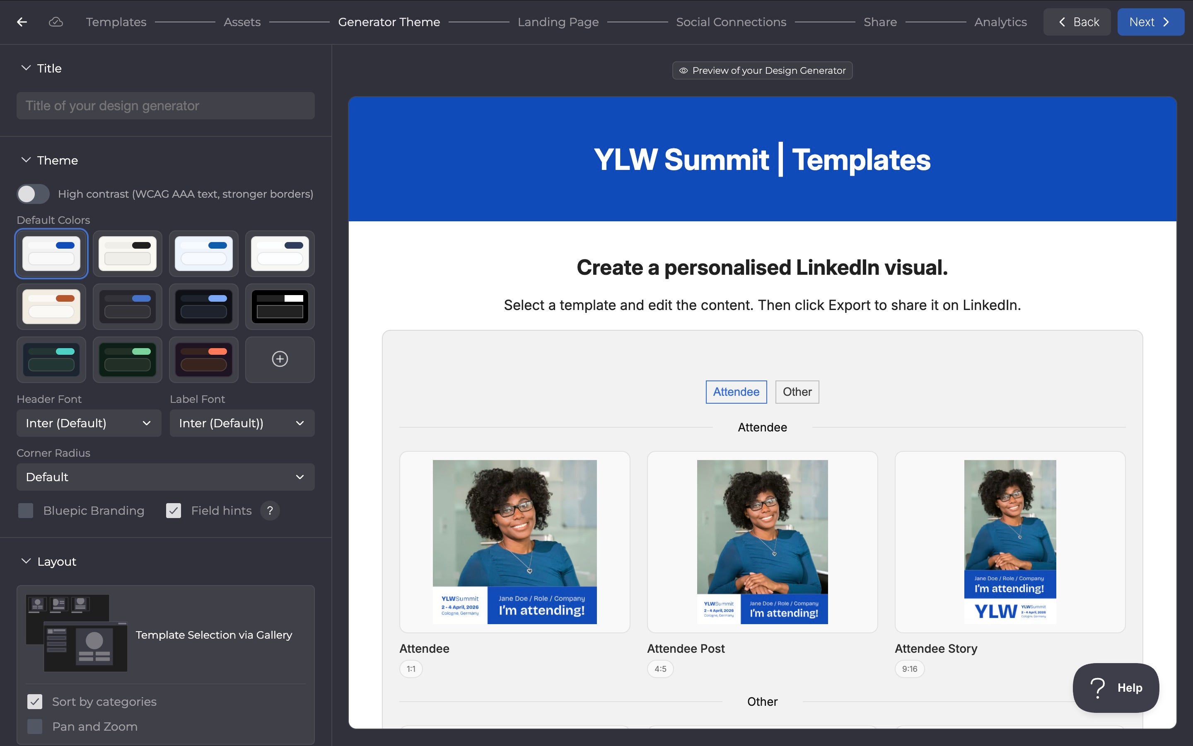Select the white and blue default theme swatch
1193x746 pixels.
tap(51, 253)
